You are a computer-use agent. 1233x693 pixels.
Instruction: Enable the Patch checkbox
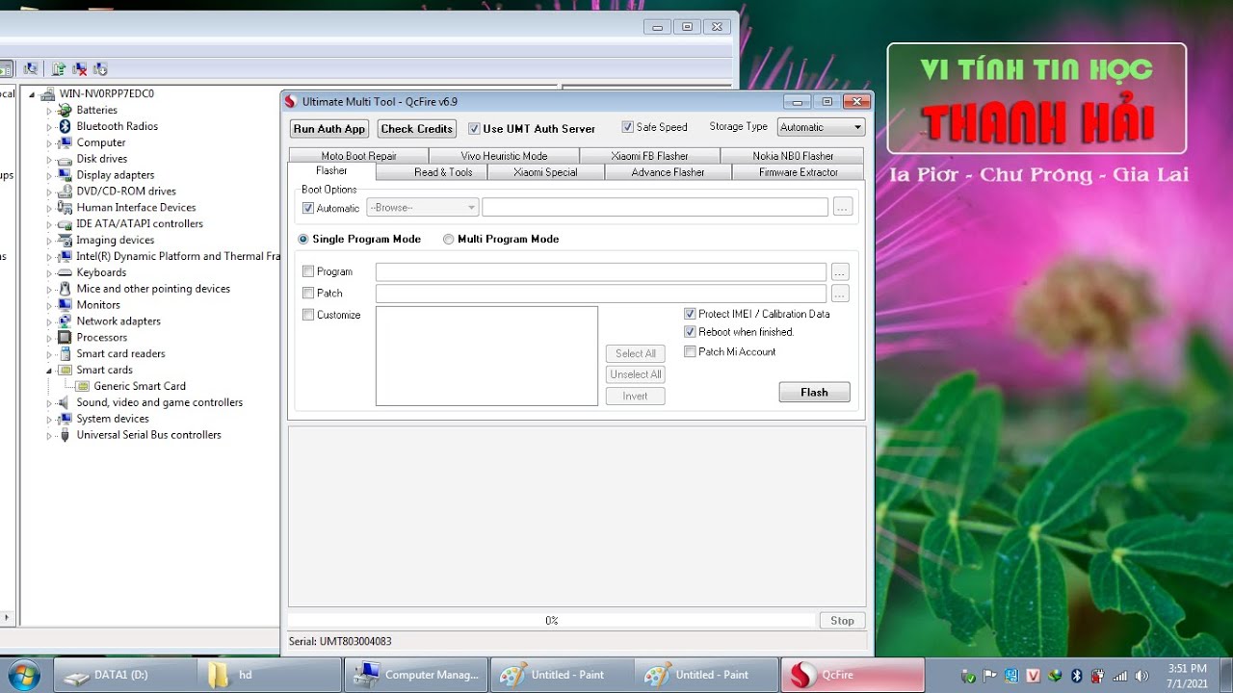pyautogui.click(x=308, y=293)
